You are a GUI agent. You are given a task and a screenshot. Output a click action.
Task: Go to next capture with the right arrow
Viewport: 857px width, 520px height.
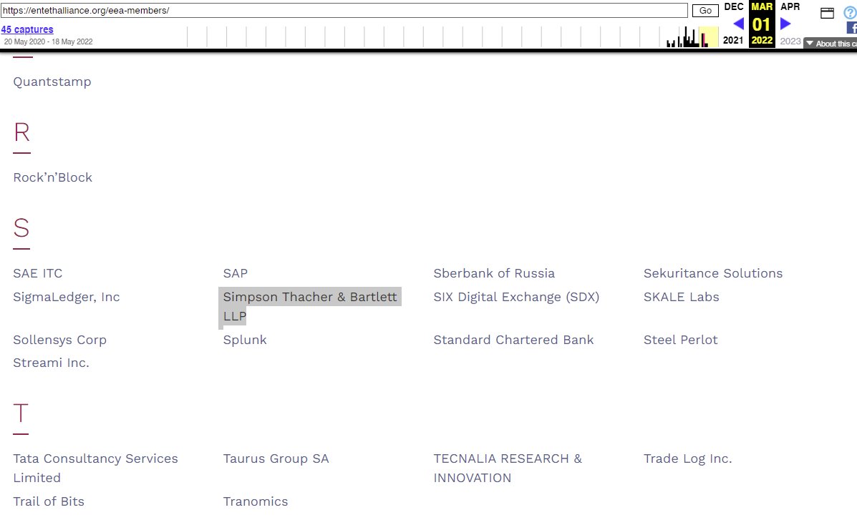tap(785, 24)
